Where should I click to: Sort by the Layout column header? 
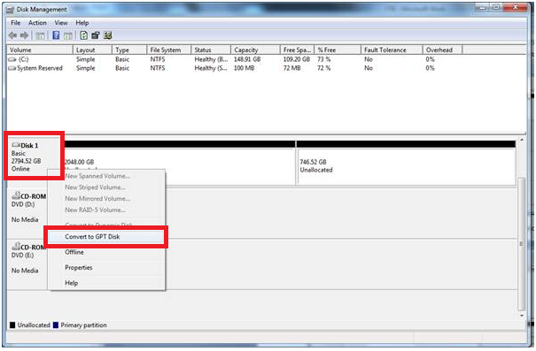click(92, 50)
